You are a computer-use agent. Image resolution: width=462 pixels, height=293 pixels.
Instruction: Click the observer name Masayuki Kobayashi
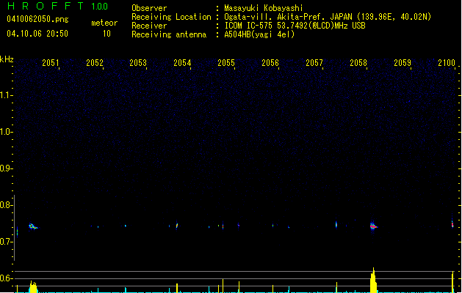(x=264, y=8)
